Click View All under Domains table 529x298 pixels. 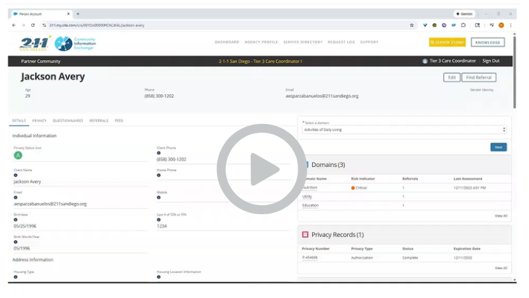(x=501, y=216)
